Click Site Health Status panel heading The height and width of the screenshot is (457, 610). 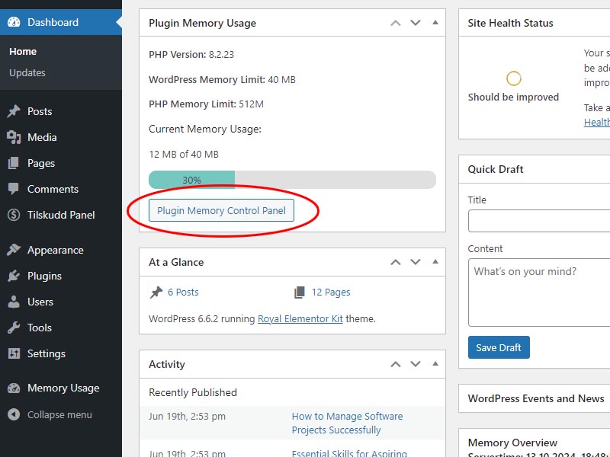(x=510, y=23)
